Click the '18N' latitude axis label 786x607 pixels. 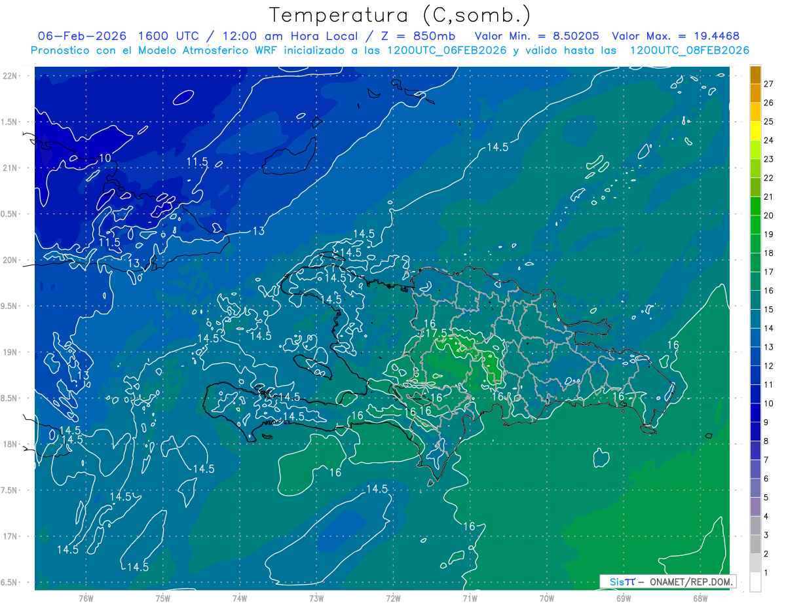[10, 444]
